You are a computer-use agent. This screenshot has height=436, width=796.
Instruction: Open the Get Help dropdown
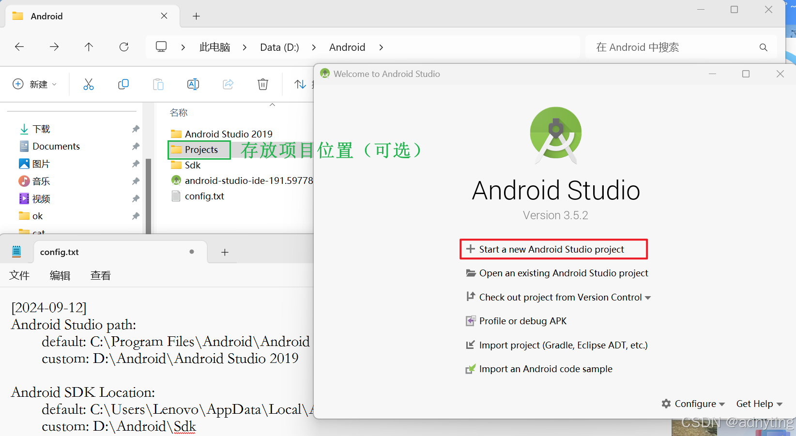pos(759,404)
